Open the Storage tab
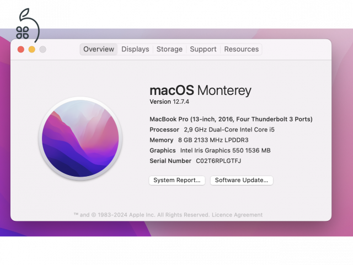 click(169, 49)
